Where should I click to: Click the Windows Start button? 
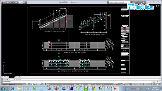click(x=3, y=89)
